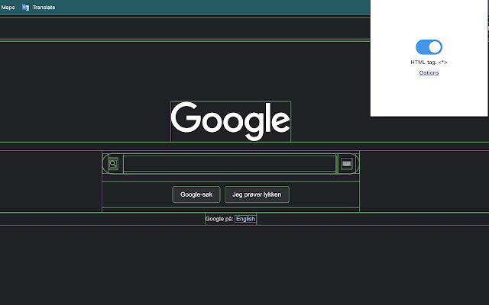Click the Google logo image
This screenshot has width=489, height=305.
[x=231, y=121]
